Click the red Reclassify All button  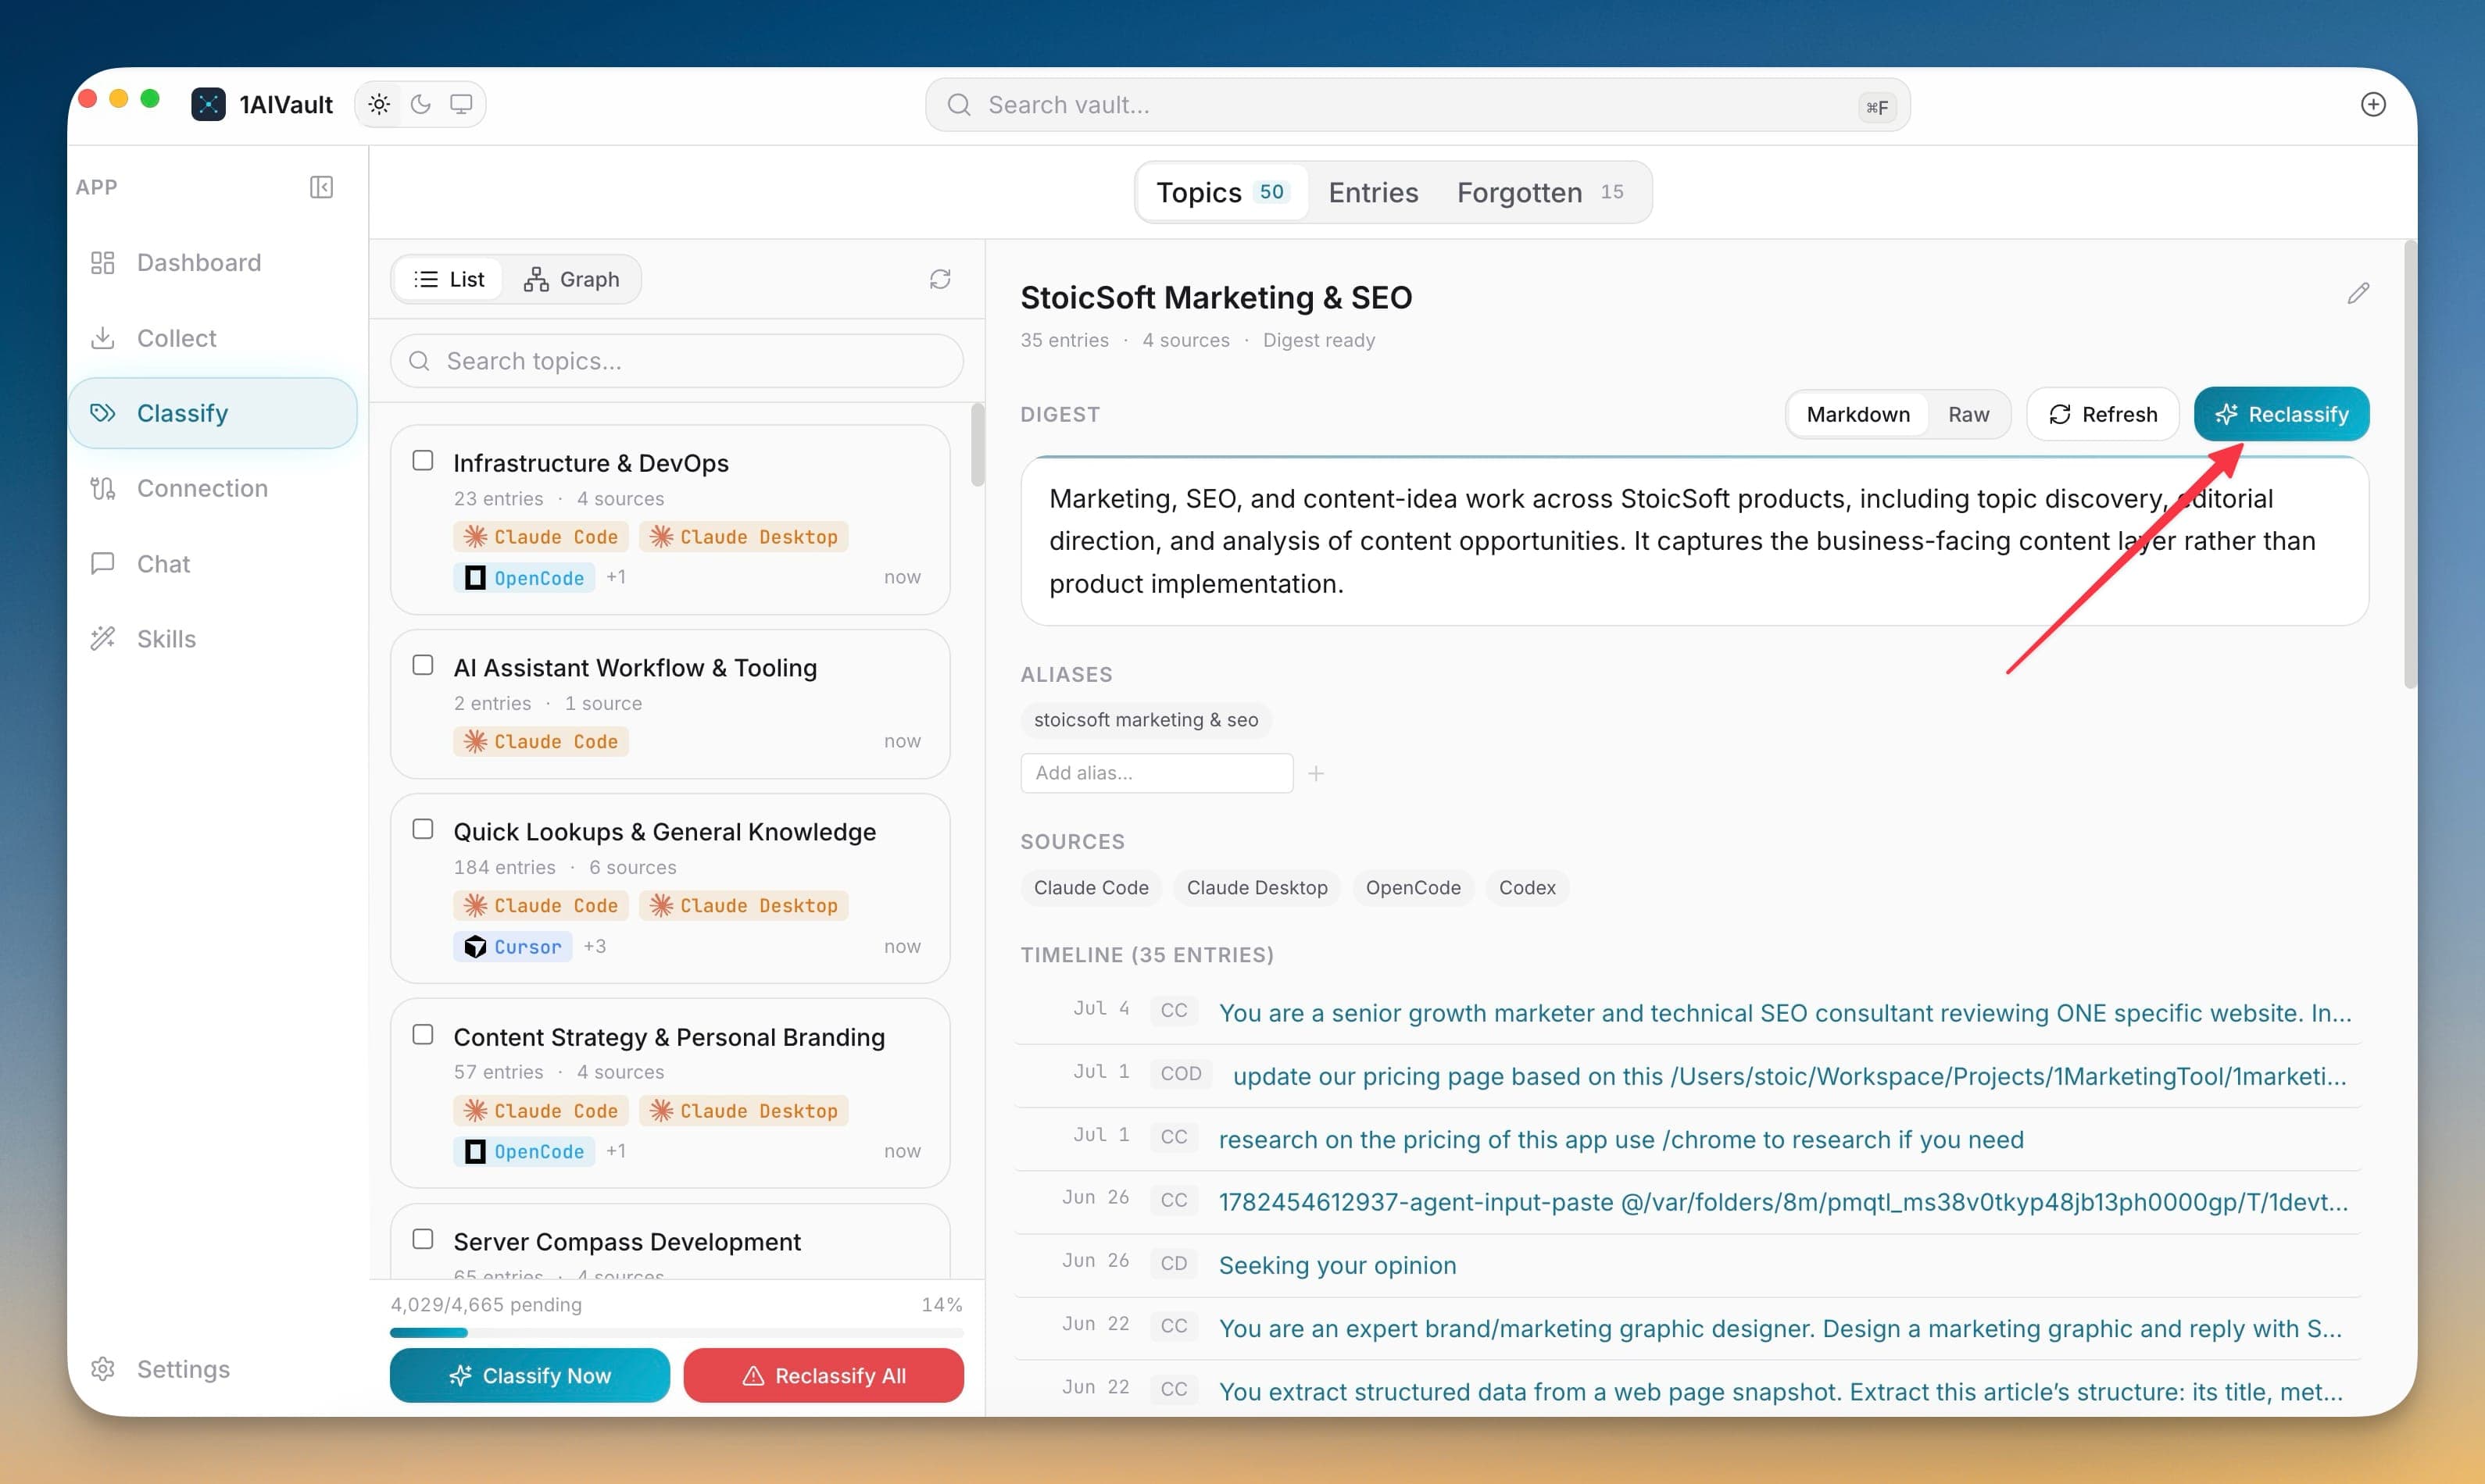coord(824,1375)
